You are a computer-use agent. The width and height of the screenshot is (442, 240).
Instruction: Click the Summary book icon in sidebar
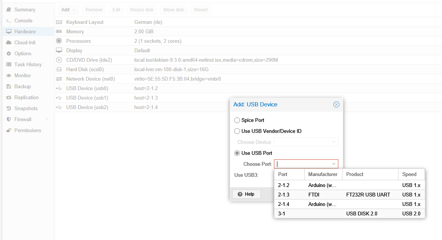coord(9,9)
